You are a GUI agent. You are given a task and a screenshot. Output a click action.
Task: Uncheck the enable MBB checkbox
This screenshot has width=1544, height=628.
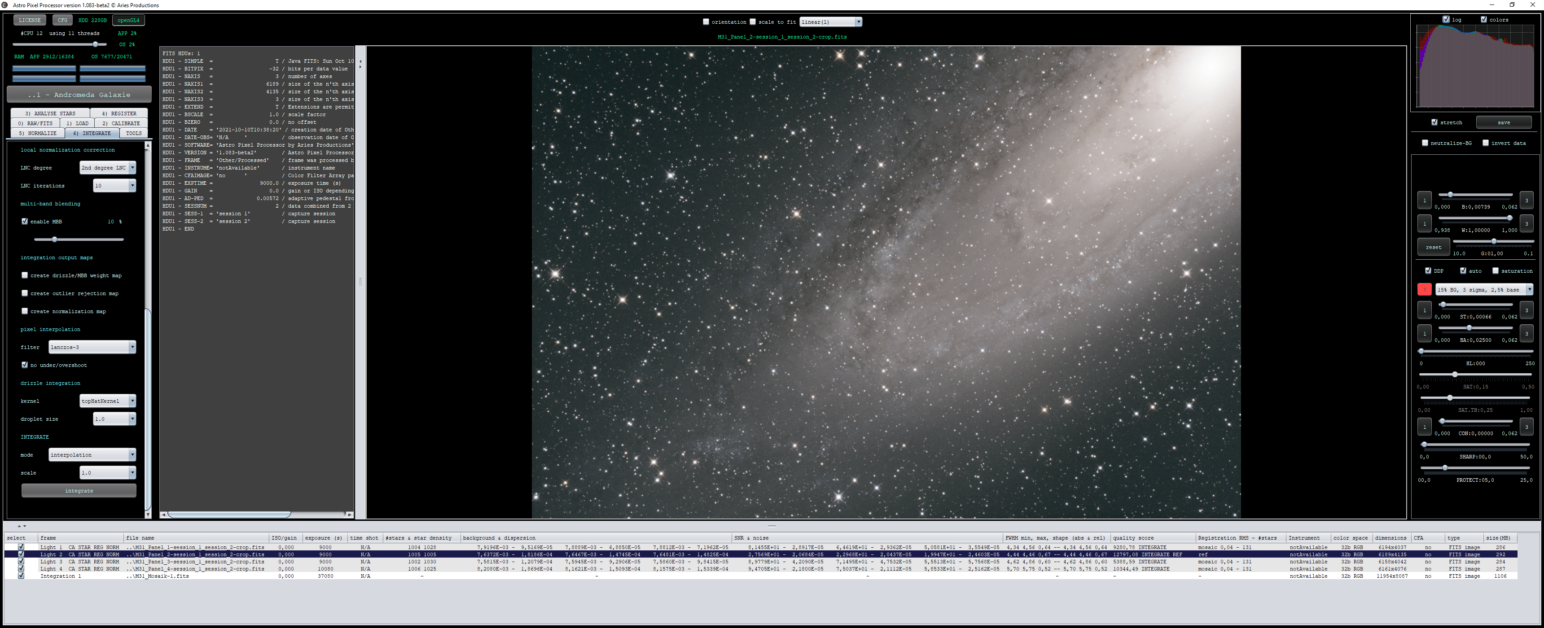[x=25, y=221]
